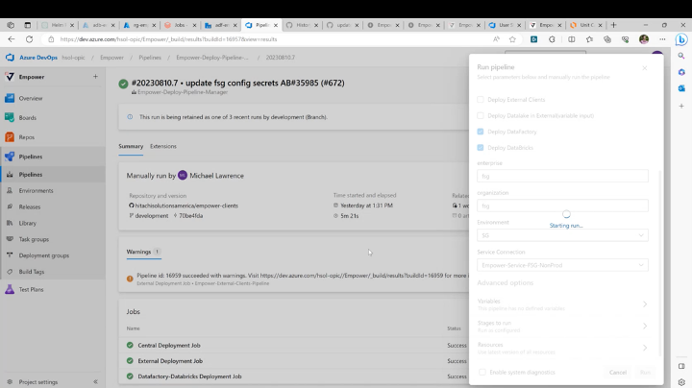Open Releases in the sidebar
The image size is (692, 388).
[x=29, y=206]
